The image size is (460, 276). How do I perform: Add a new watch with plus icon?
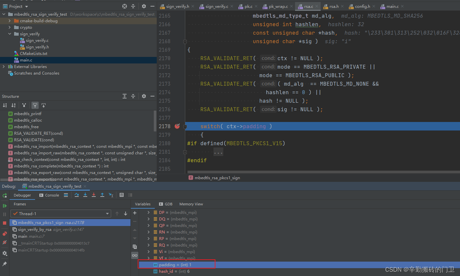point(135,213)
